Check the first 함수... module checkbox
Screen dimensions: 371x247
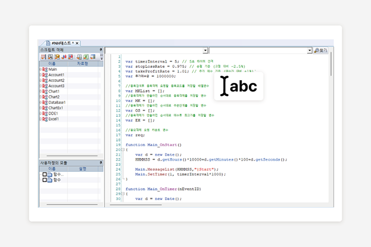pyautogui.click(x=45, y=174)
